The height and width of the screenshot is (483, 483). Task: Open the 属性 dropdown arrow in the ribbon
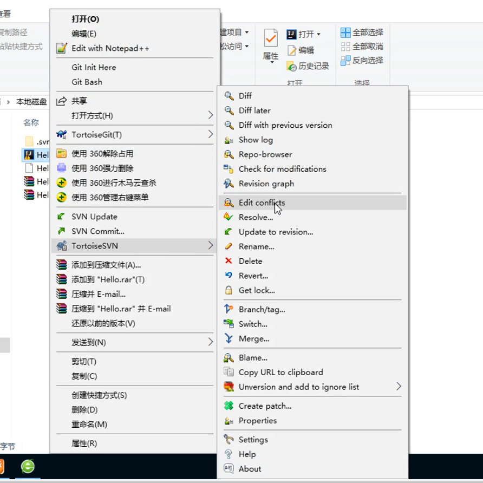(x=272, y=62)
